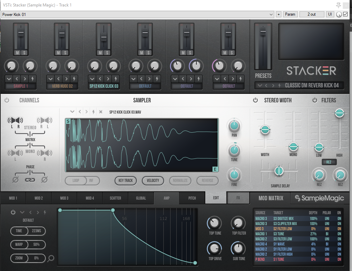The height and width of the screenshot is (271, 352).
Task: Click the lightning randomize icon for SAMPLE 1
Action: pos(32,79)
